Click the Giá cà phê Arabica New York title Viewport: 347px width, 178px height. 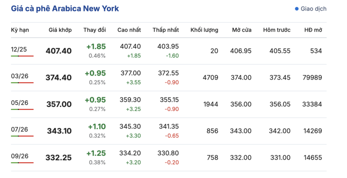click(65, 9)
